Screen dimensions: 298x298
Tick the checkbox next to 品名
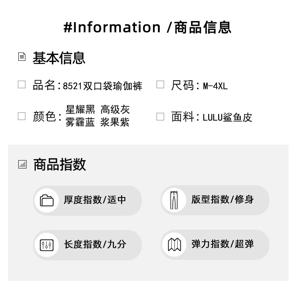pos(22,85)
